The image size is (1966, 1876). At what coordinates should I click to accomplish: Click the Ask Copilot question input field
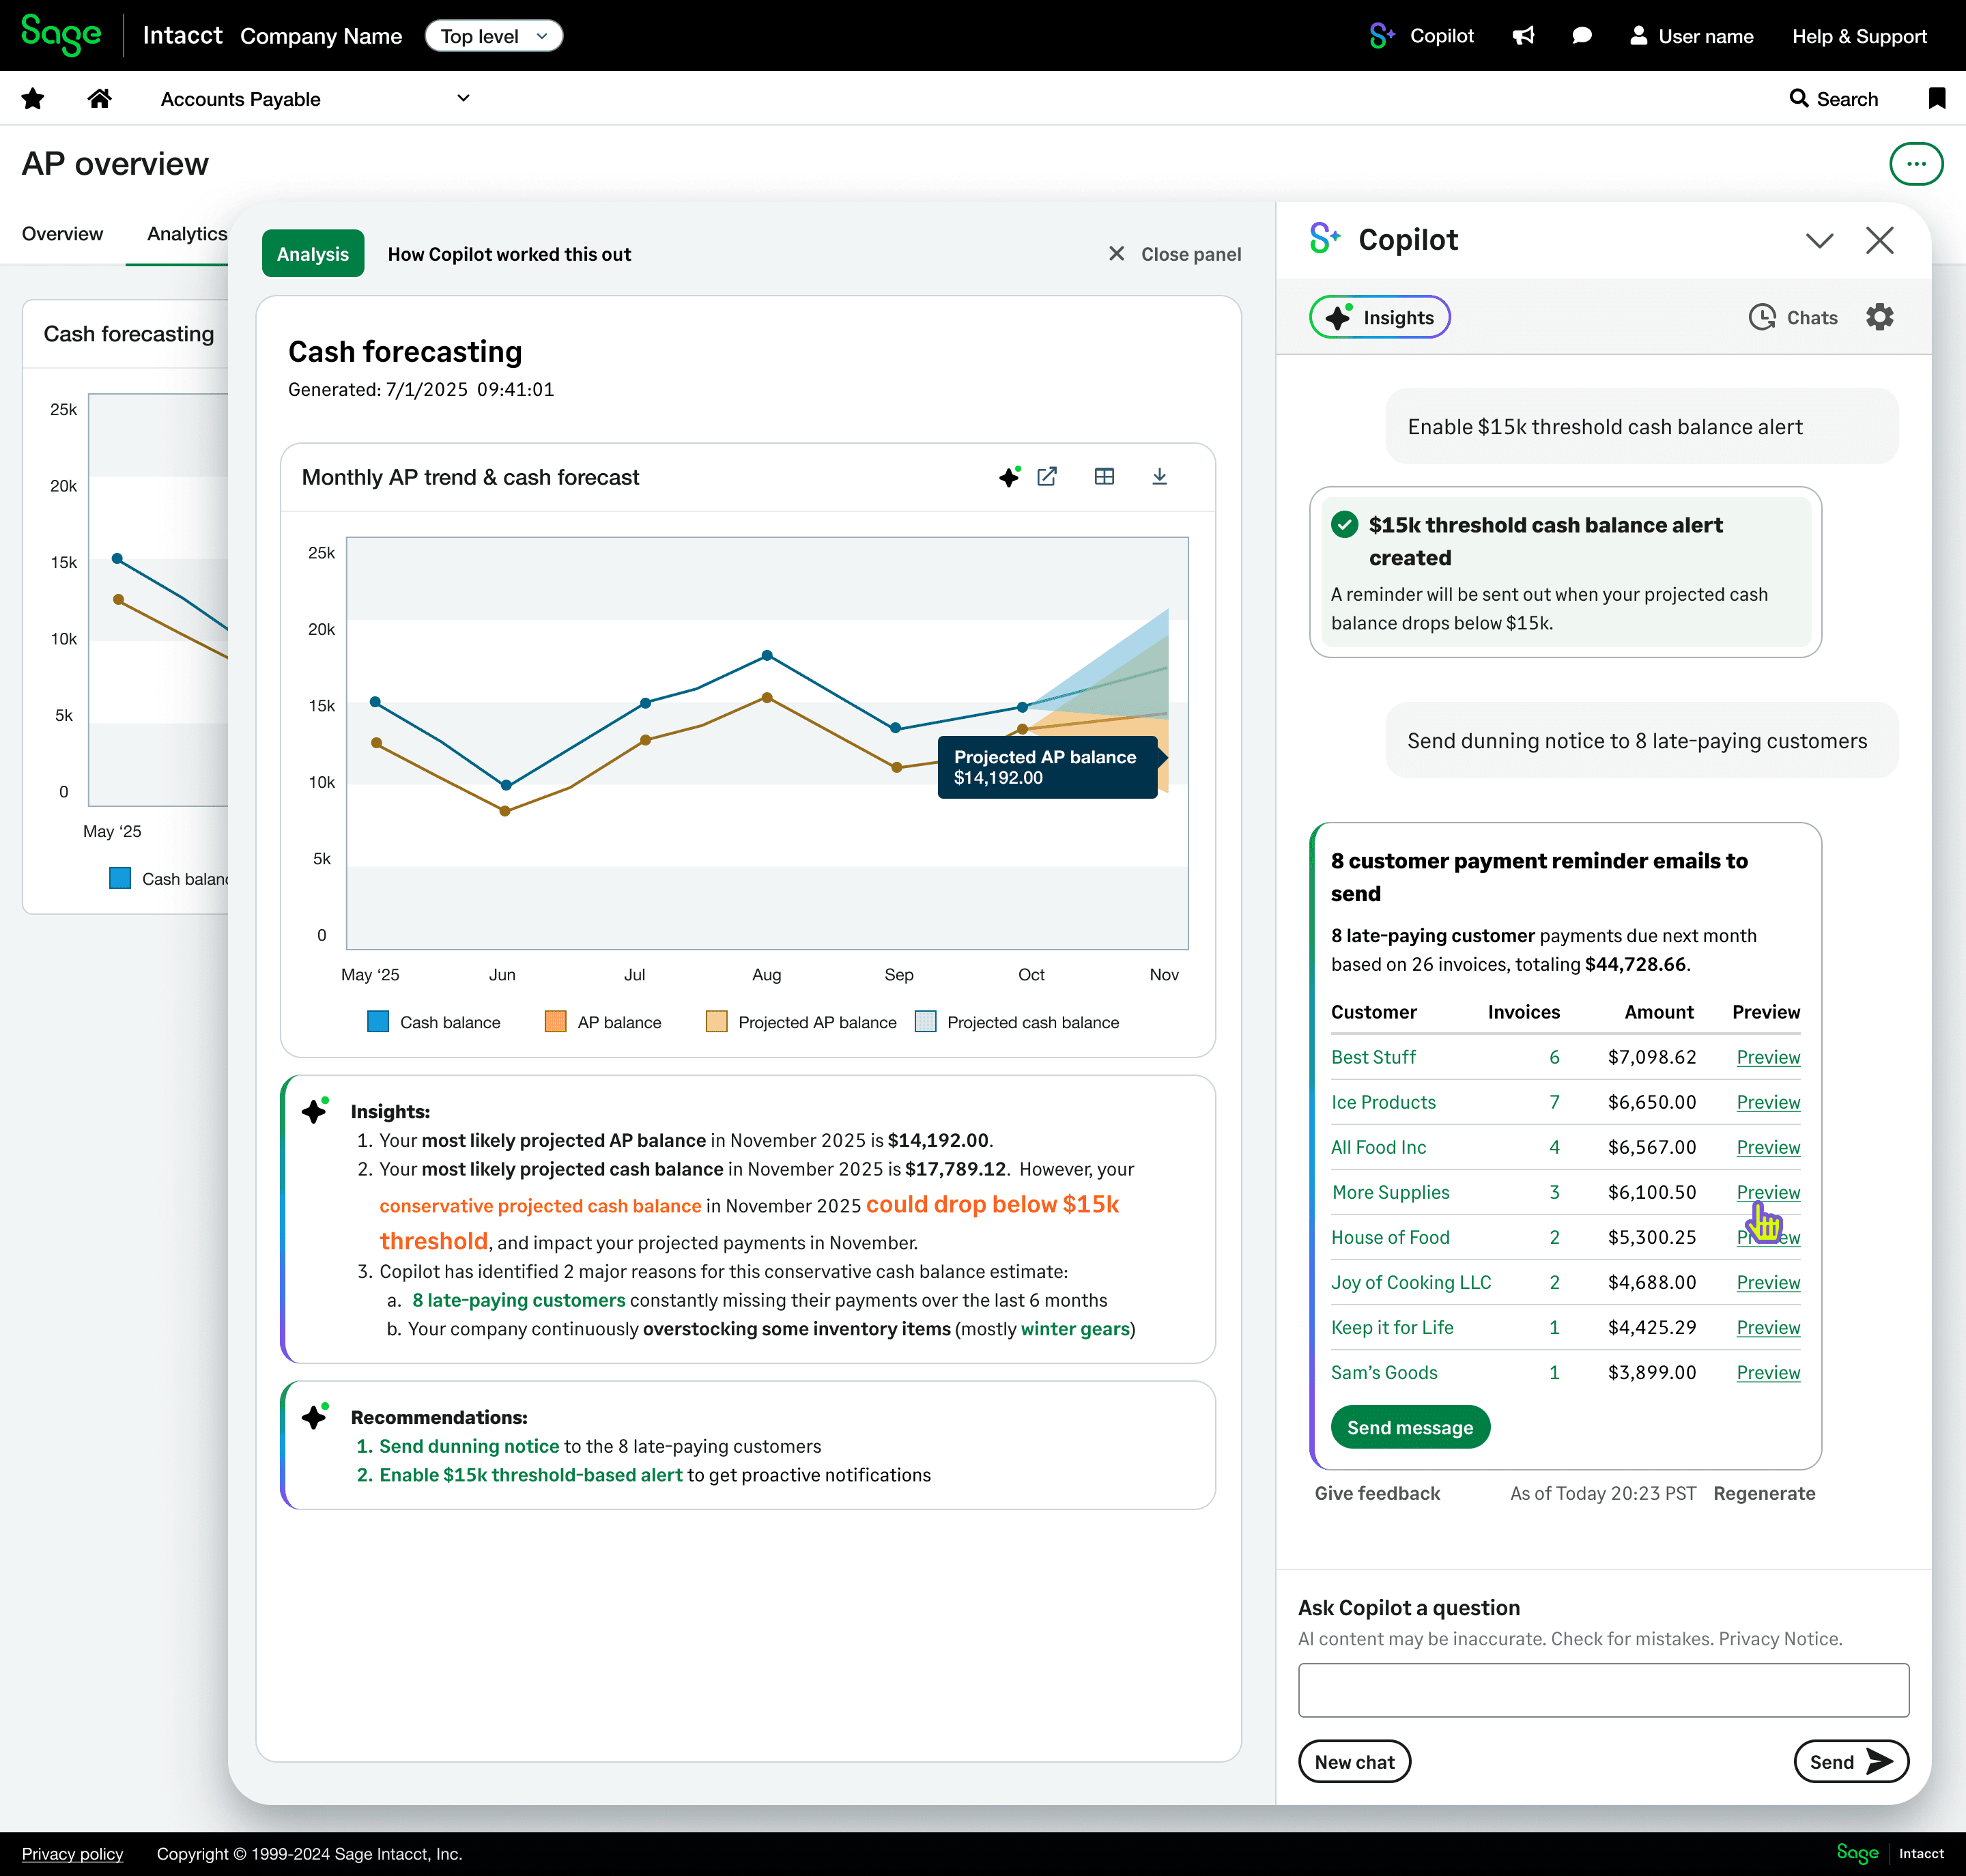click(1603, 1690)
